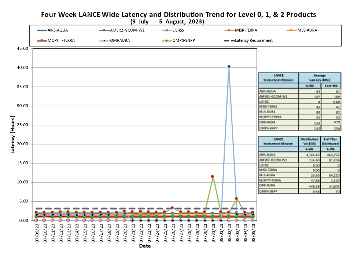Screen dimensions: 361x263
Task: Click the 07/31/23 date label
Action: tap(213, 233)
